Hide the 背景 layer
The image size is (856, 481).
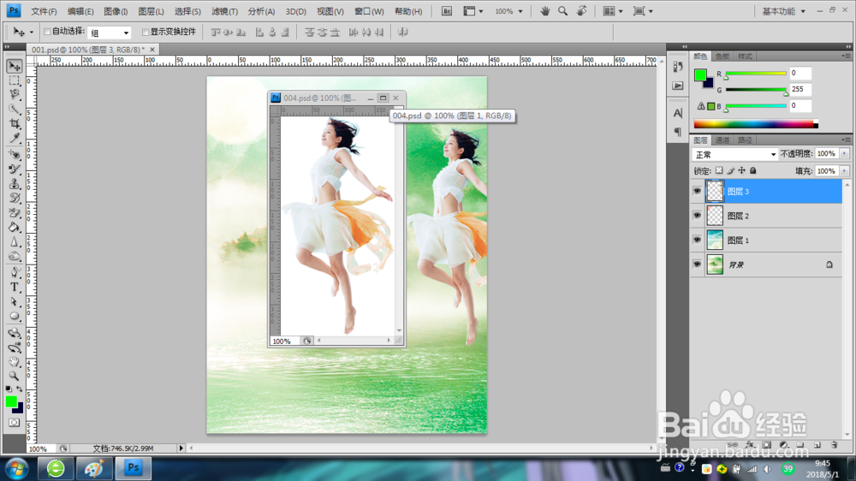pos(697,264)
